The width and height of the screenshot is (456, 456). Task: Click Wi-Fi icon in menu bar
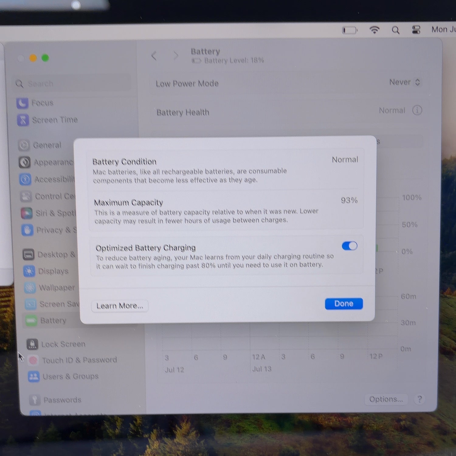[x=374, y=30]
